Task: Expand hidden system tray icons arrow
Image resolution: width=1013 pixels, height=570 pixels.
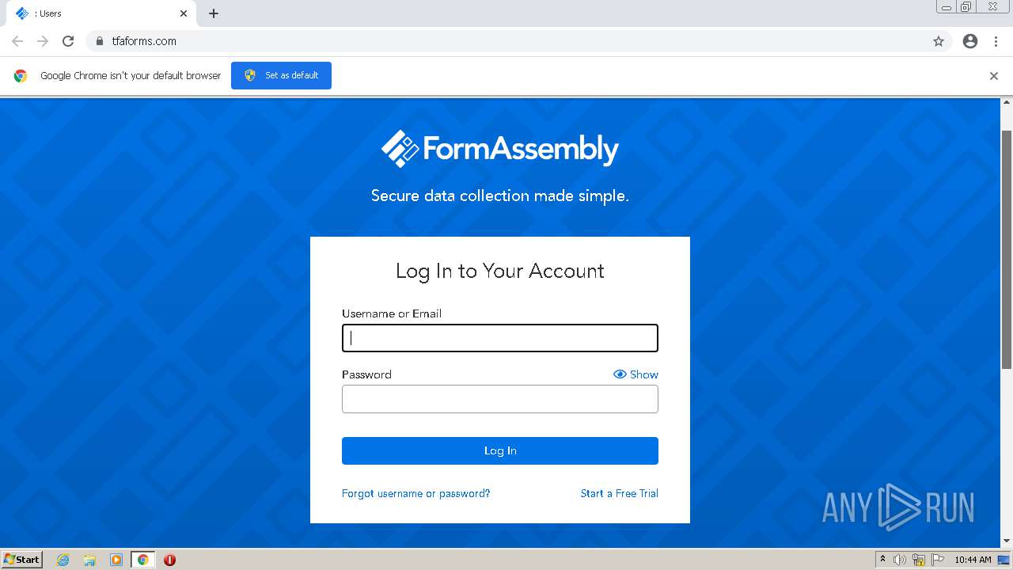Action: (x=882, y=559)
